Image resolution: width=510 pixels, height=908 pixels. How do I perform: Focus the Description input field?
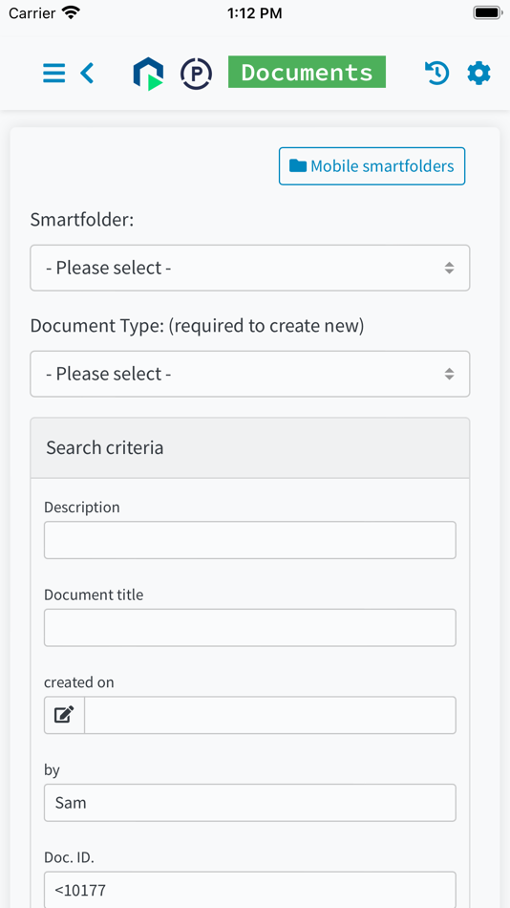(x=250, y=540)
